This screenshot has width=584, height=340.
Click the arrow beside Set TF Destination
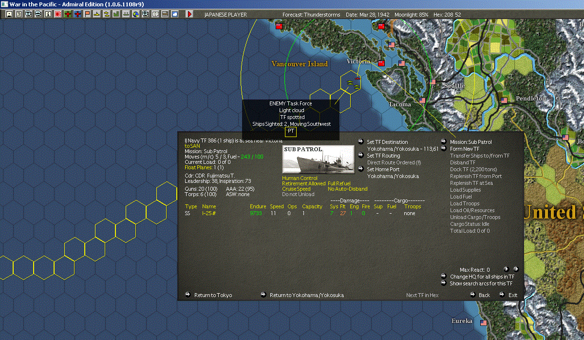(x=360, y=141)
